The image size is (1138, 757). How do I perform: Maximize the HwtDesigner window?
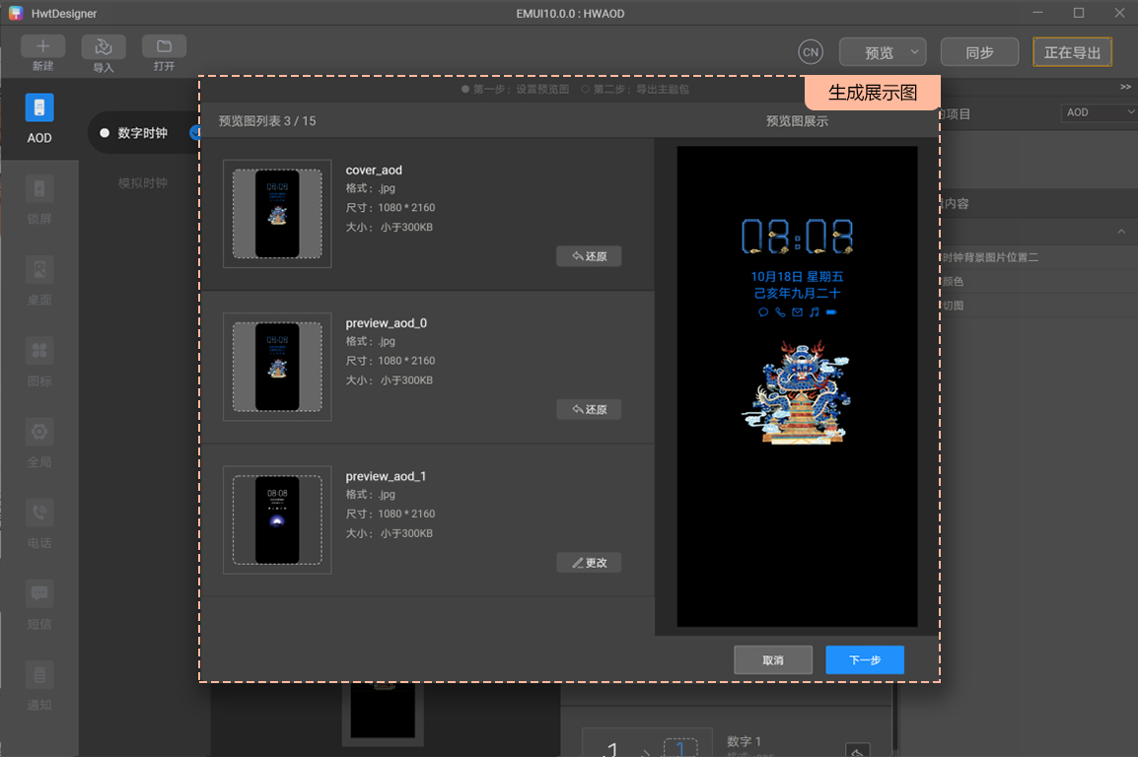(1079, 13)
